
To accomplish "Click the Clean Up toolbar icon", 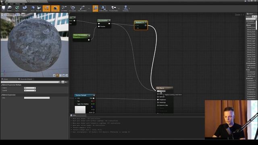I will (x=39, y=8).
